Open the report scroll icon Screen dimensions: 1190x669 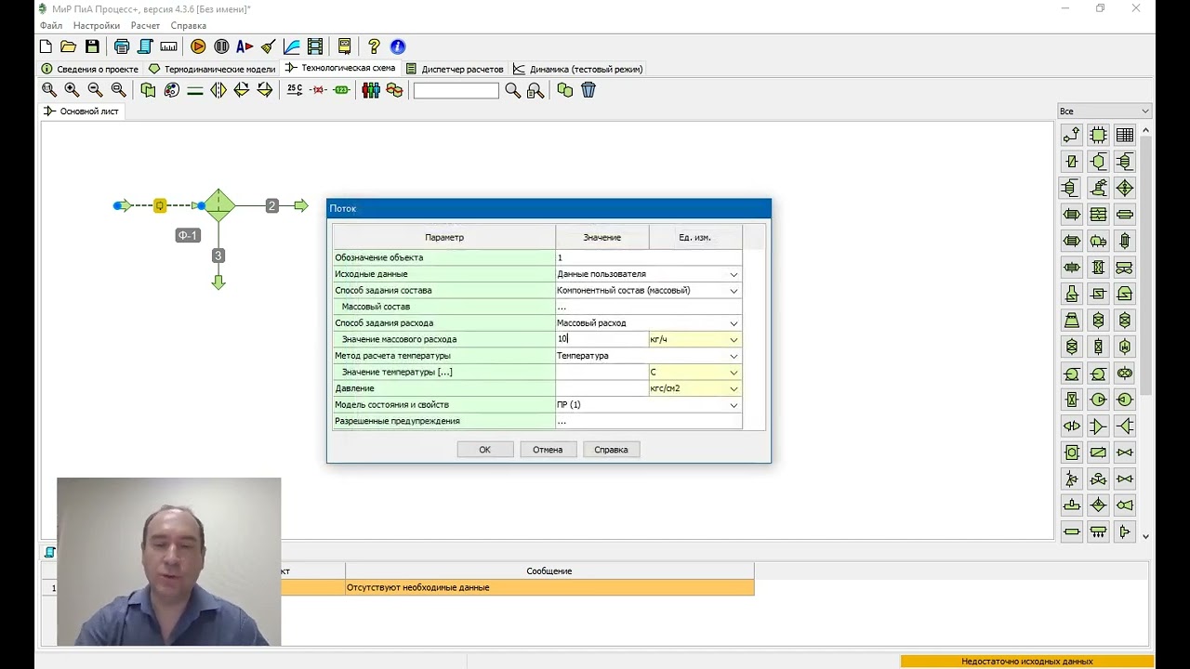(x=145, y=46)
